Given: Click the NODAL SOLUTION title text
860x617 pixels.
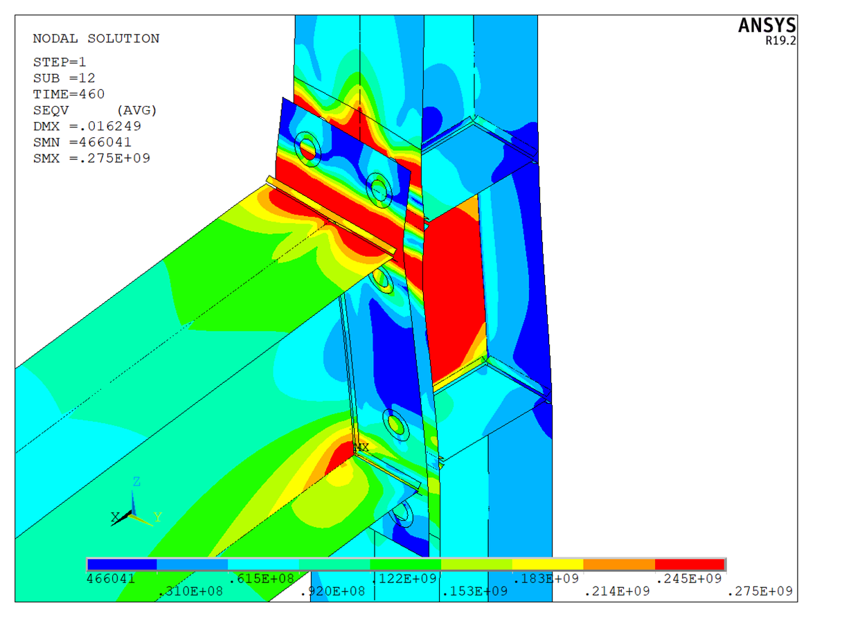Looking at the screenshot, I should pos(96,39).
